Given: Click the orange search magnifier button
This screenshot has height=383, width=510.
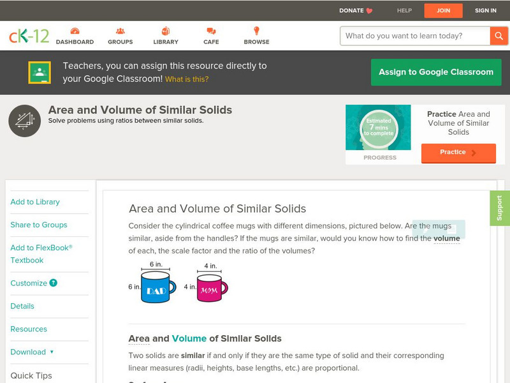Looking at the screenshot, I should point(498,36).
